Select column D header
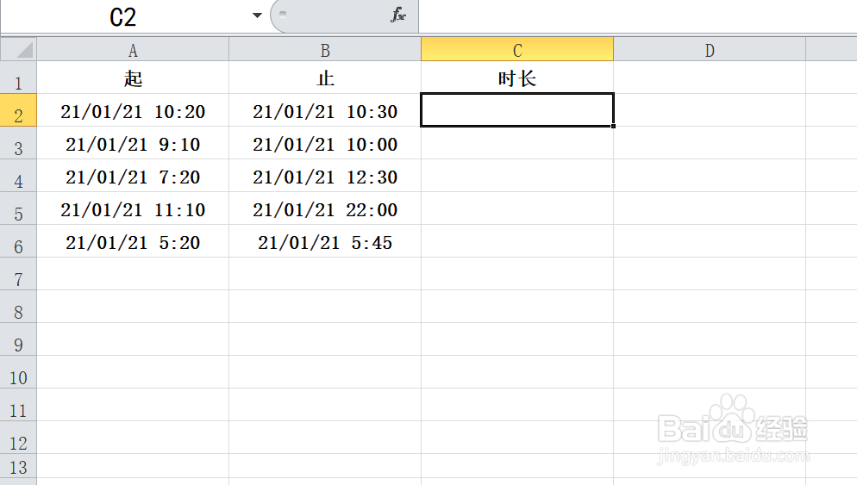Viewport: 857px width, 485px height. 709,51
